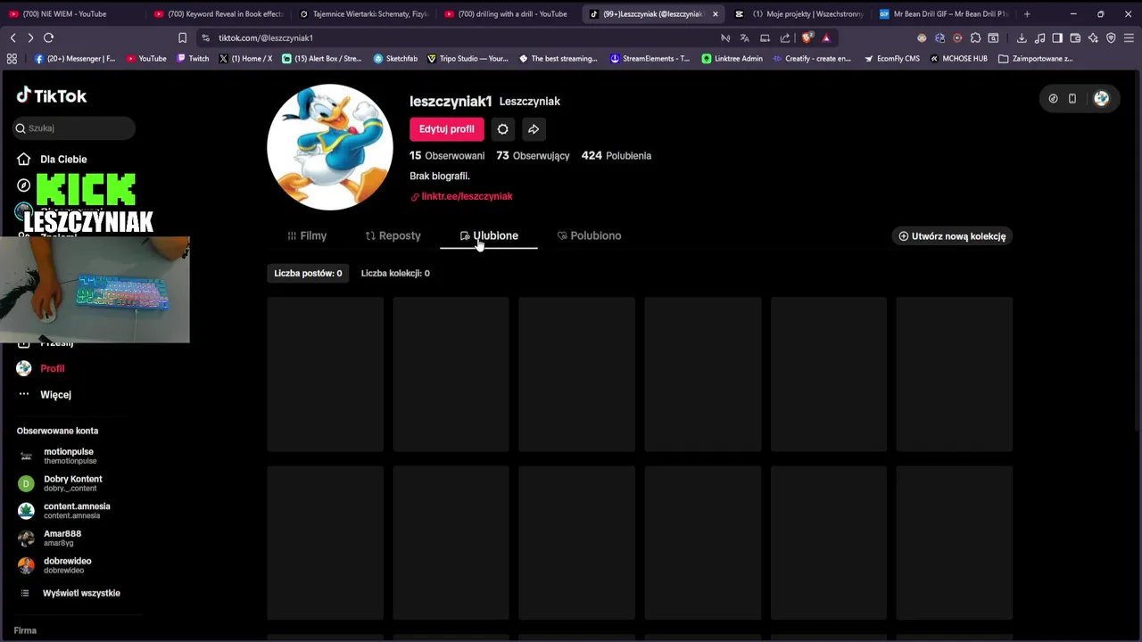This screenshot has width=1142, height=642.
Task: Click Utwórz nową kolekcję button
Action: click(x=952, y=236)
